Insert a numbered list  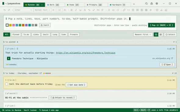point(113,10)
